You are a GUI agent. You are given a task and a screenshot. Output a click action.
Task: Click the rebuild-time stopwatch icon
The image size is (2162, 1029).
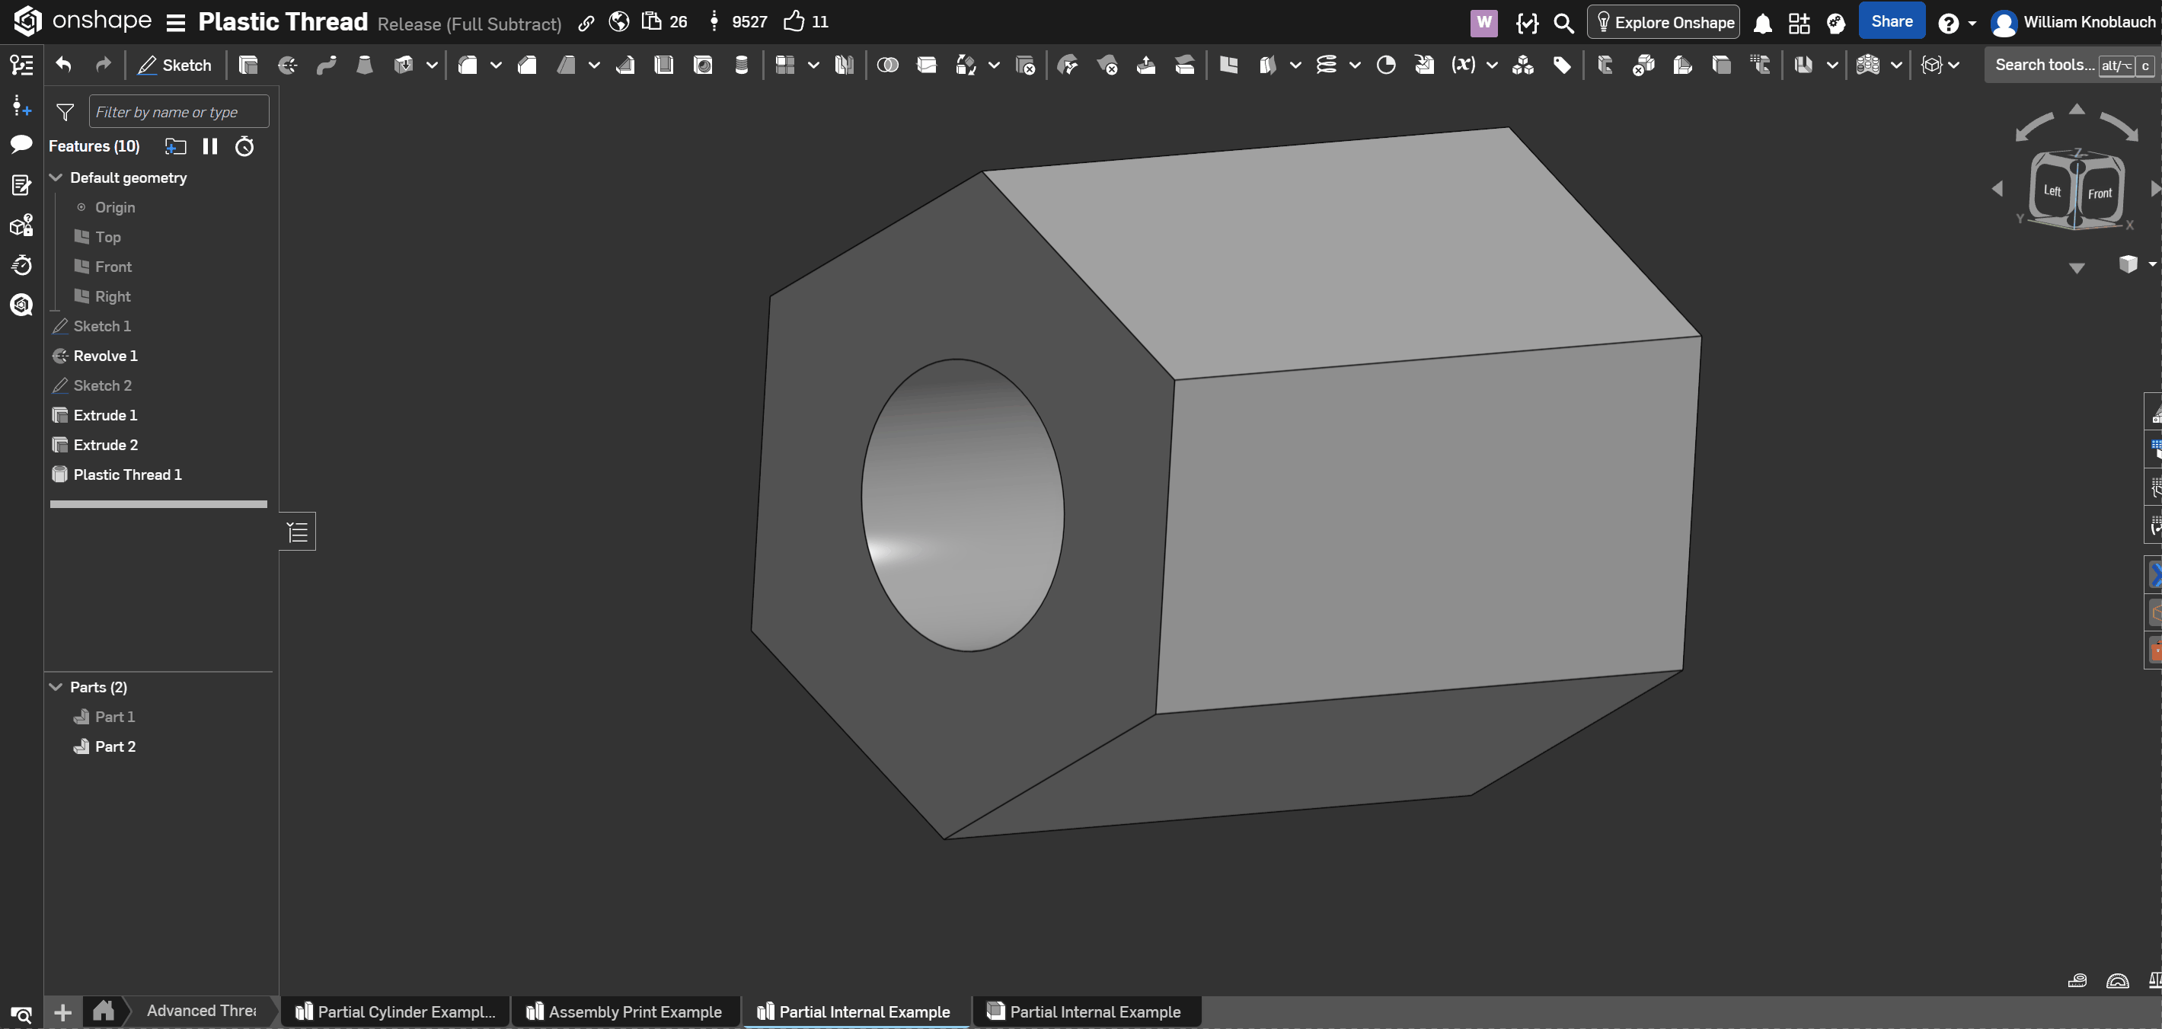tap(244, 146)
